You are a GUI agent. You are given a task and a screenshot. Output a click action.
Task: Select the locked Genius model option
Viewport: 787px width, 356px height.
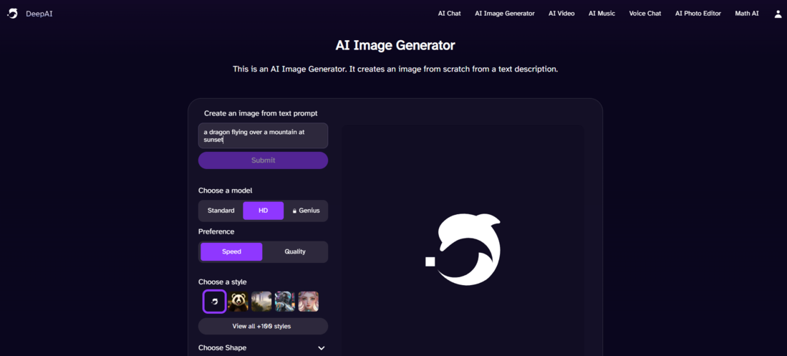pyautogui.click(x=306, y=211)
